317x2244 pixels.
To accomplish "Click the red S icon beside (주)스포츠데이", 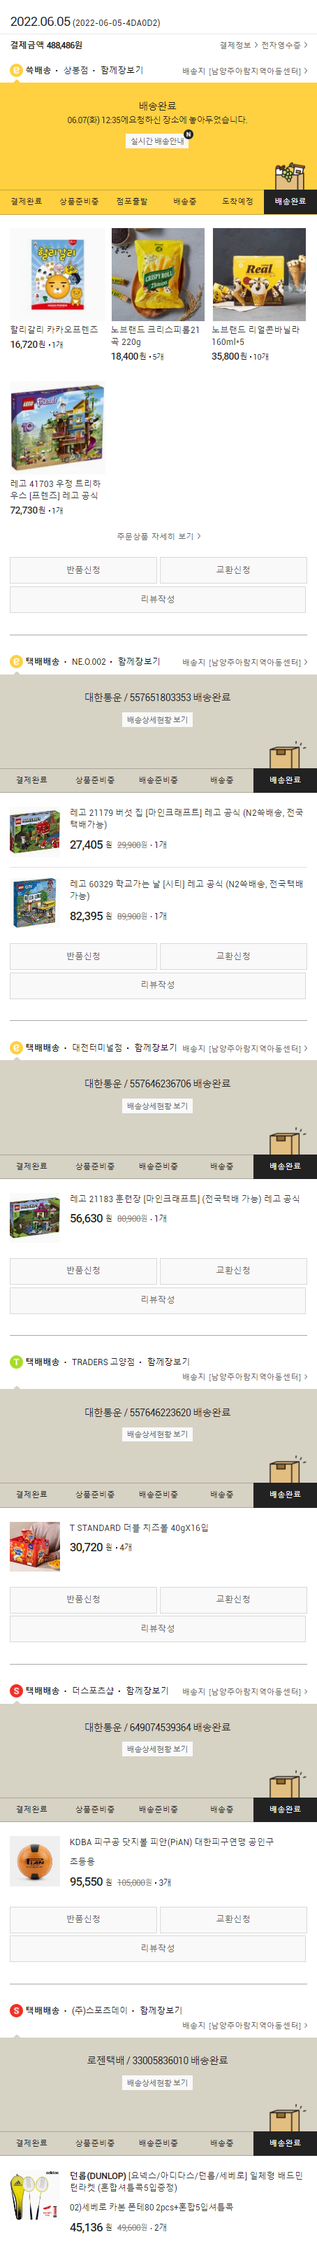I will (15, 2010).
